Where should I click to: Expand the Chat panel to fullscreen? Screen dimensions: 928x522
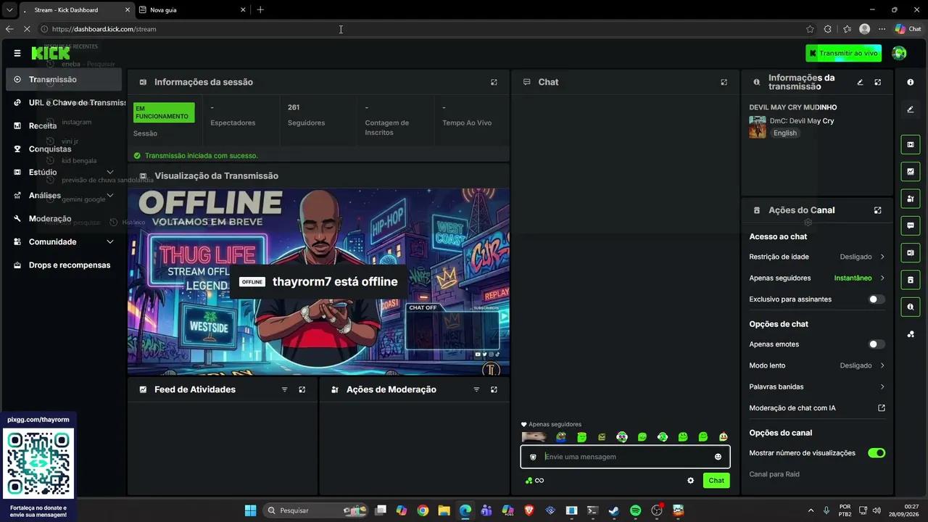pos(724,82)
